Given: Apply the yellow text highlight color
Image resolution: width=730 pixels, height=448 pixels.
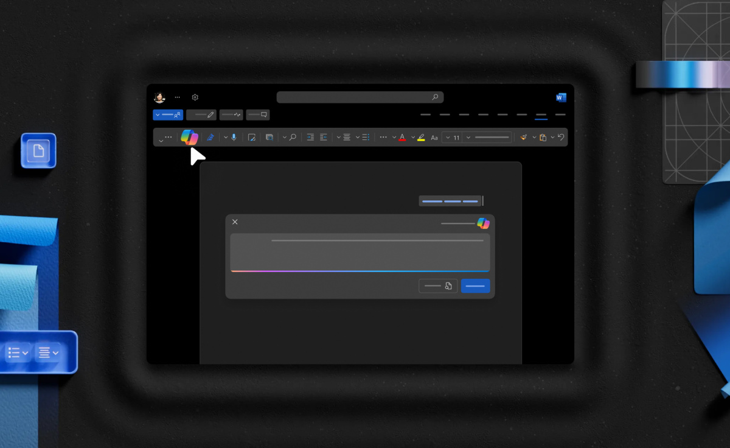Looking at the screenshot, I should pos(421,138).
